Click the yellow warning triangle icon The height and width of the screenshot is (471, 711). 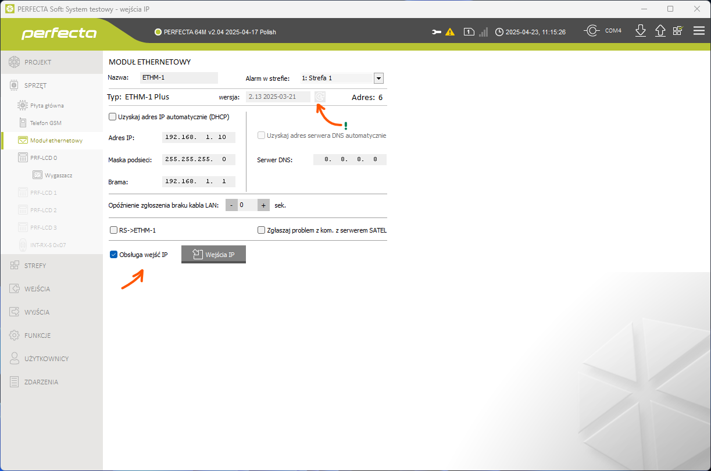(x=449, y=32)
